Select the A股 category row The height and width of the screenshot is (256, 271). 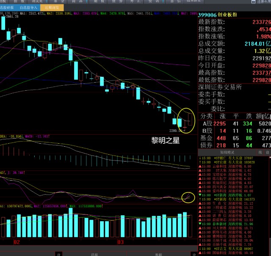[x=207, y=123]
